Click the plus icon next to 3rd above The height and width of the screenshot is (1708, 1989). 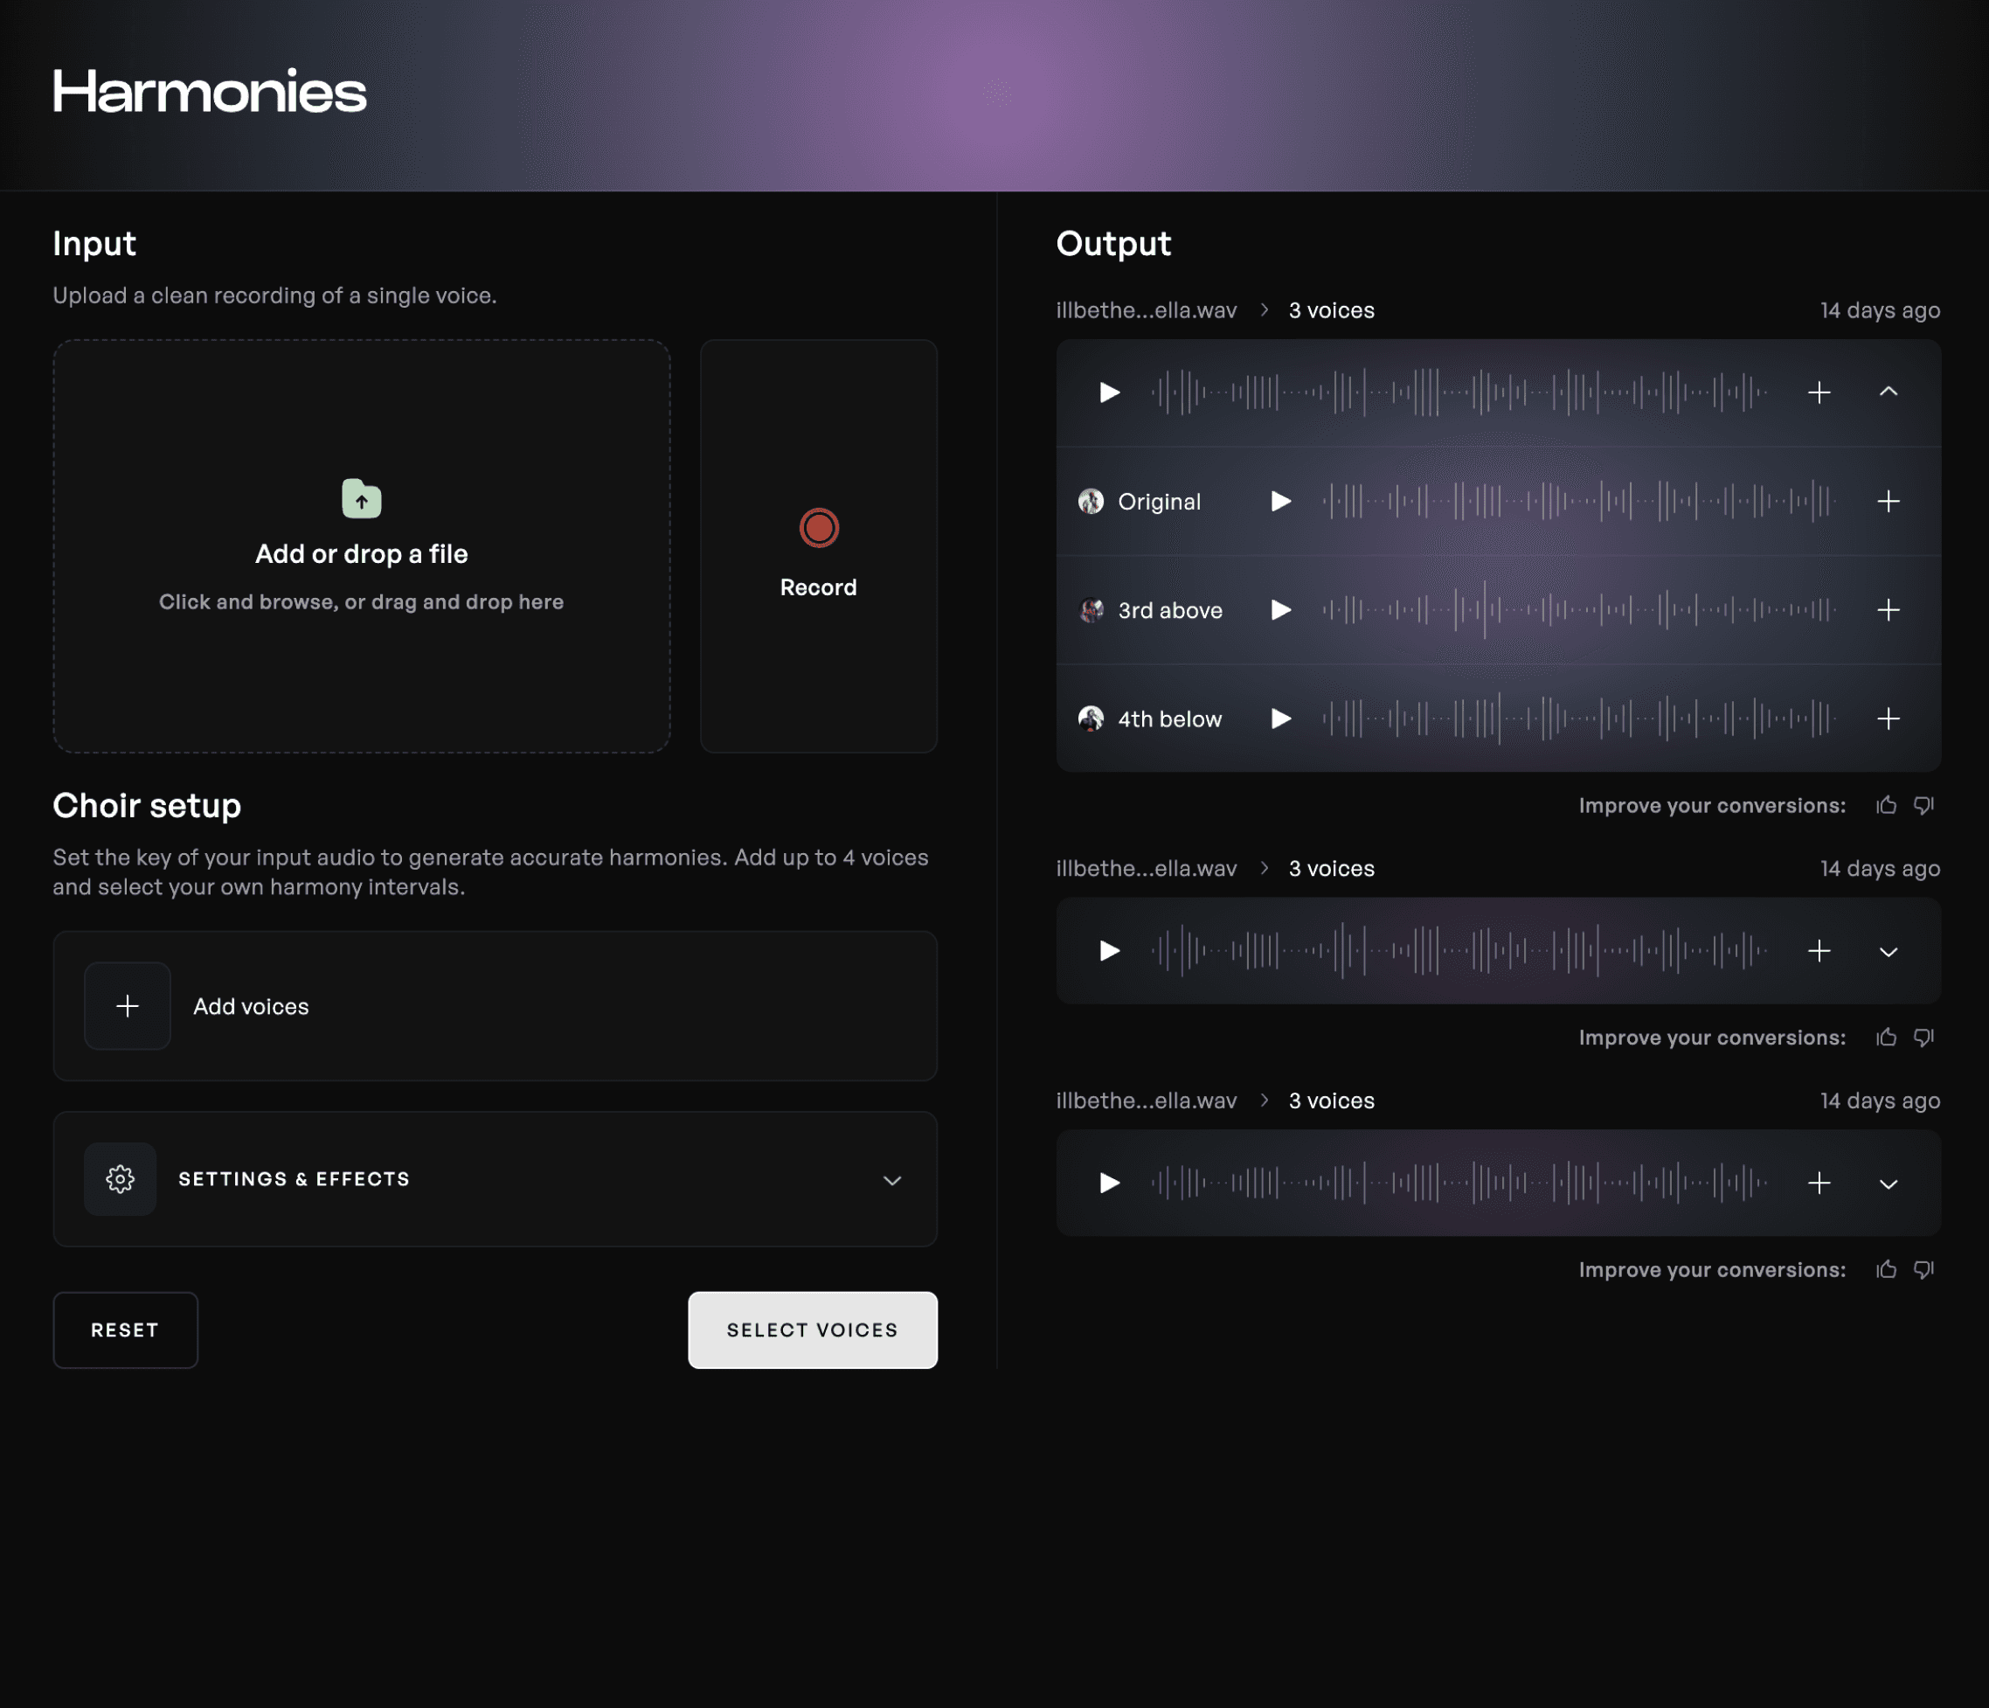click(x=1889, y=609)
